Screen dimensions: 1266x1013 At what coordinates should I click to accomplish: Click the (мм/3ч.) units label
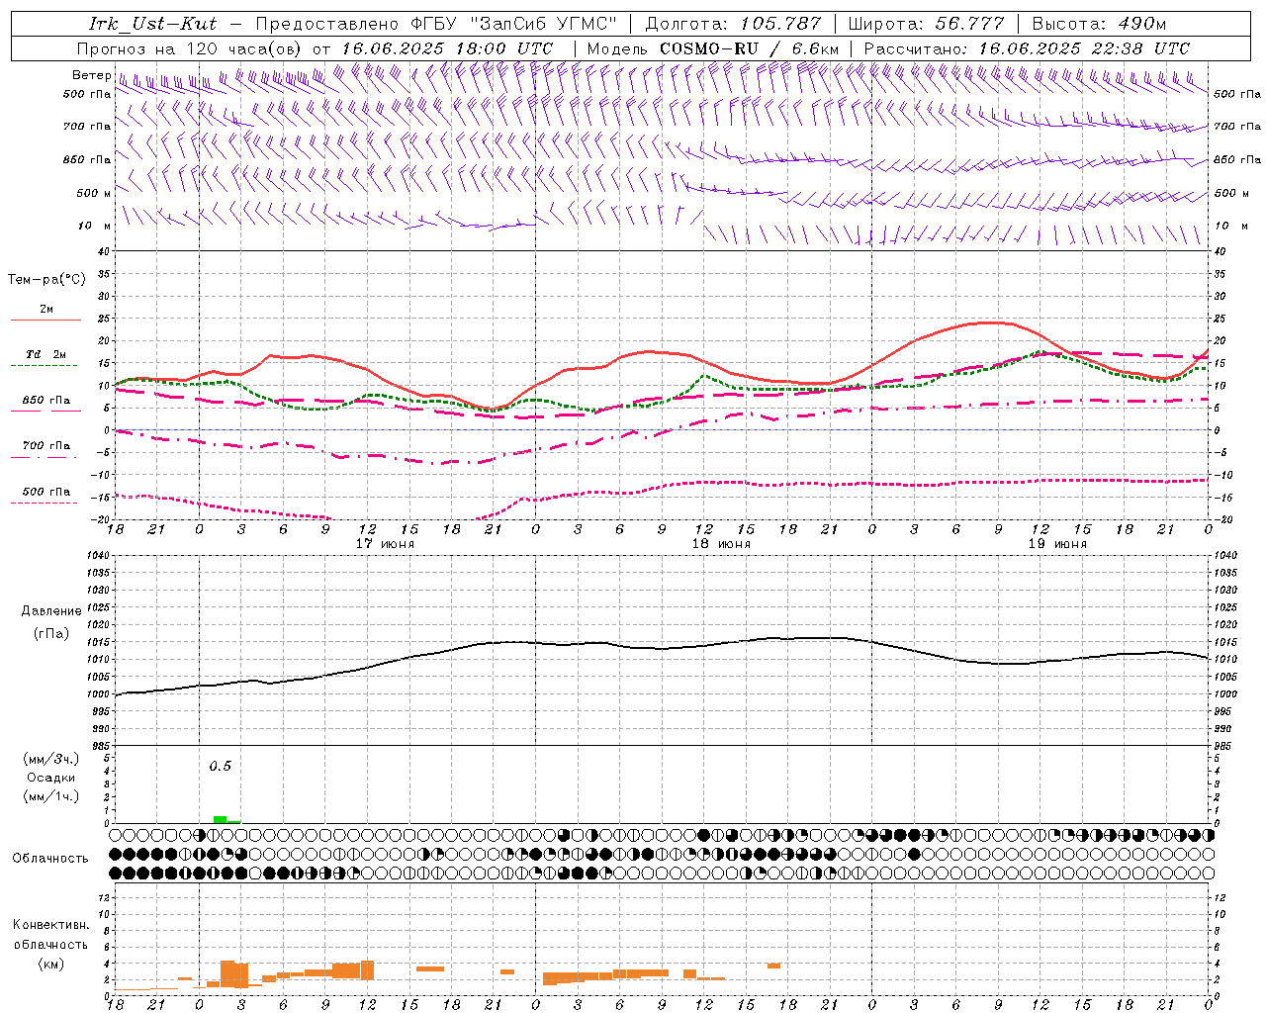[x=51, y=759]
